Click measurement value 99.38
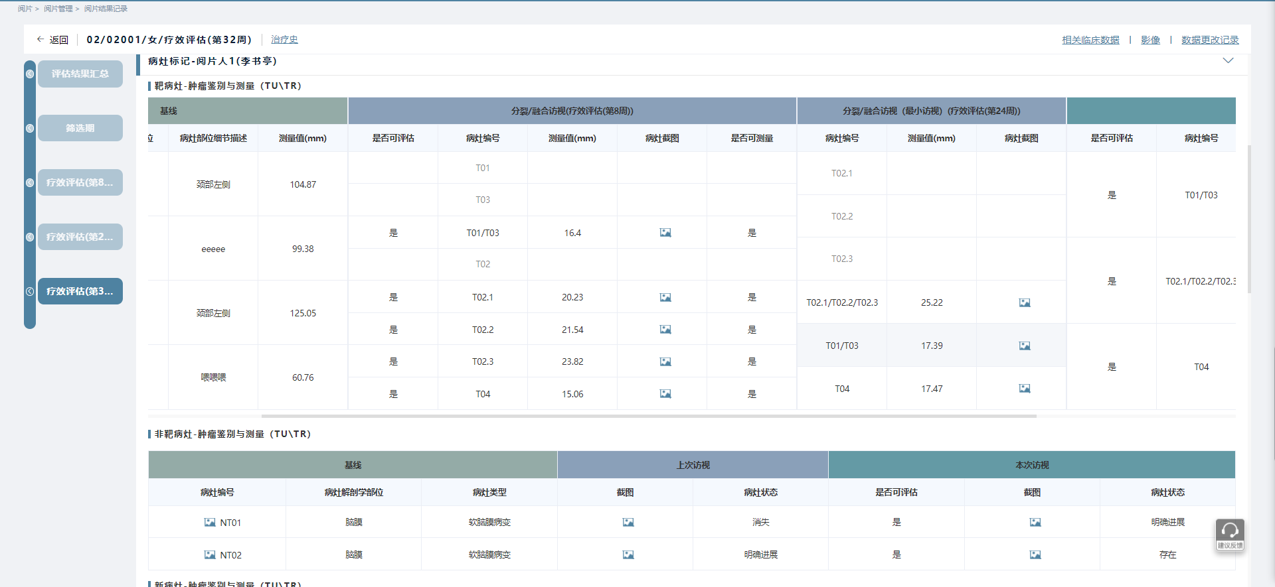The image size is (1275, 587). [x=303, y=249]
